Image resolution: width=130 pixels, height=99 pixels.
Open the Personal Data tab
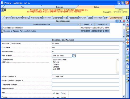[x=36, y=18]
